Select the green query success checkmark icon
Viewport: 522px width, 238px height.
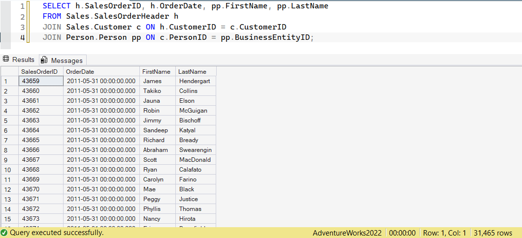point(4,233)
